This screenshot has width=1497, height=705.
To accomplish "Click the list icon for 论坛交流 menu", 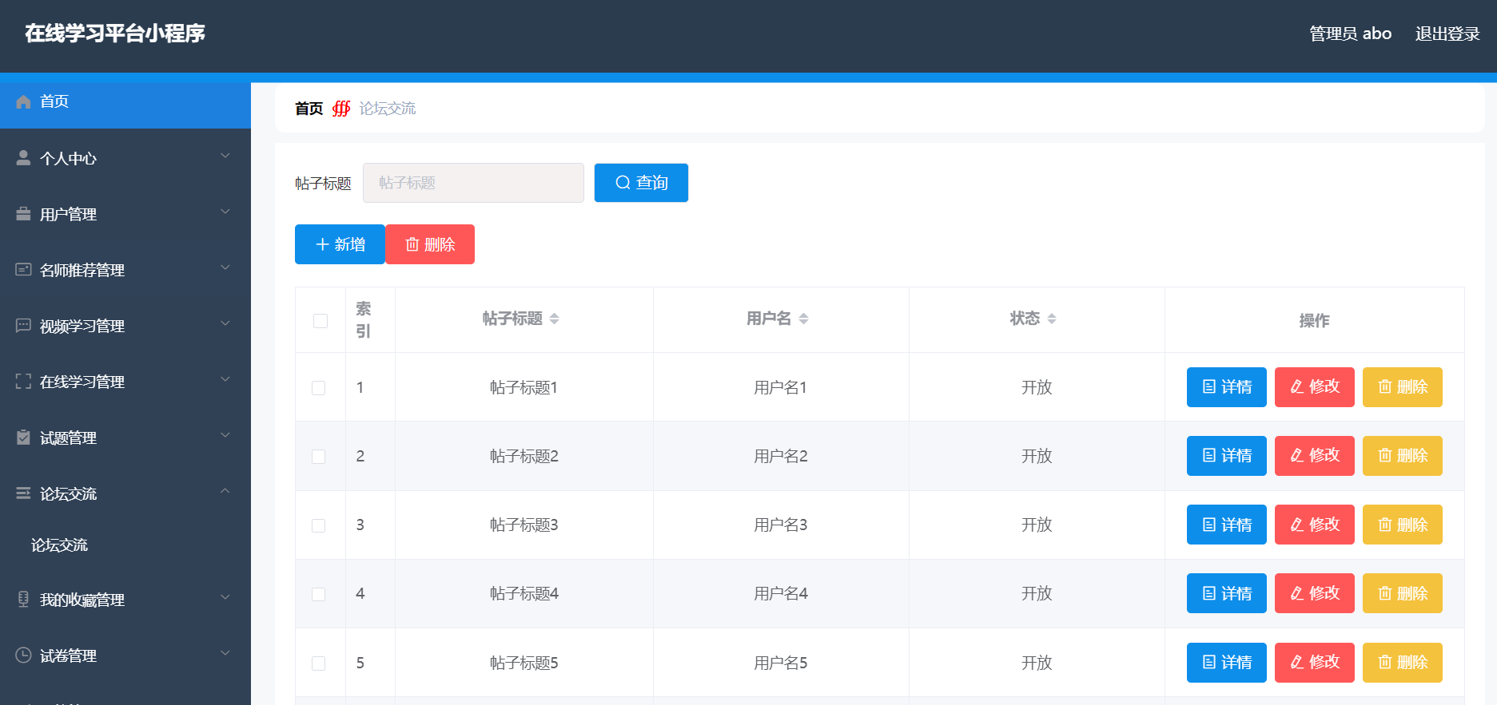I will 23,493.
